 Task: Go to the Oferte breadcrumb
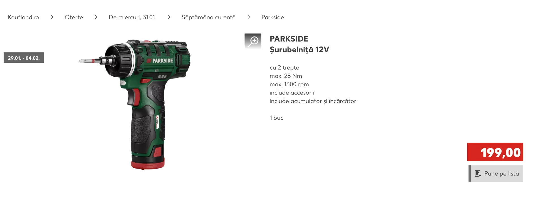[x=74, y=17]
